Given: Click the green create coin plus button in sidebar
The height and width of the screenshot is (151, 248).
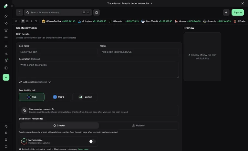Looking at the screenshot, I should 6,77.
